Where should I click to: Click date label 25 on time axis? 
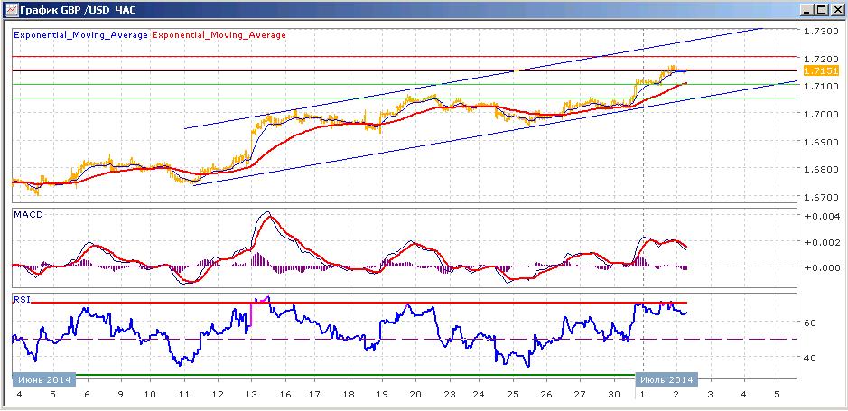pyautogui.click(x=513, y=394)
